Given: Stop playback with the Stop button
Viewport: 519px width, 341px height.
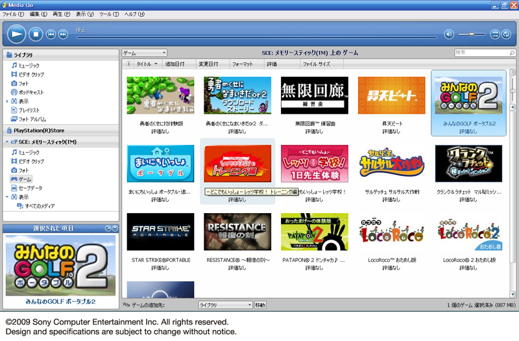Looking at the screenshot, I should pos(36,34).
